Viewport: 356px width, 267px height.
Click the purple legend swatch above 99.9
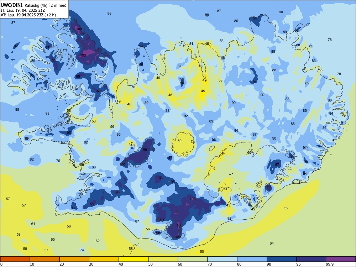click(x=341, y=259)
